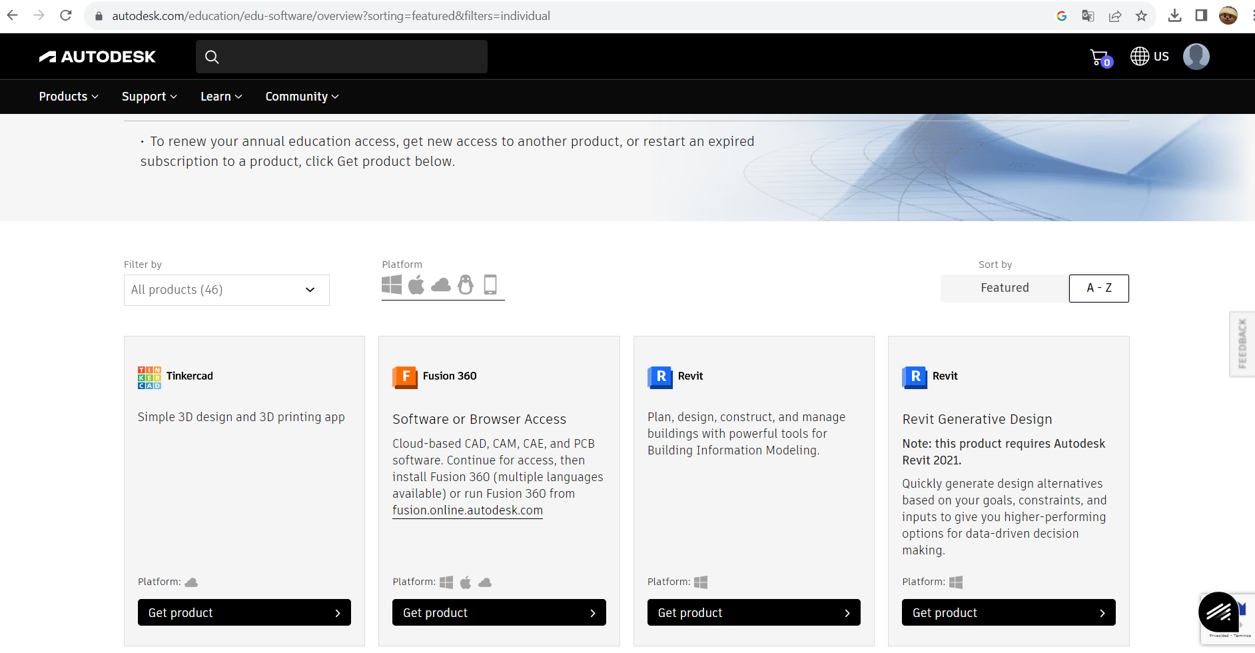This screenshot has height=653, width=1255.
Task: Expand the Learn menu
Action: [x=221, y=97]
